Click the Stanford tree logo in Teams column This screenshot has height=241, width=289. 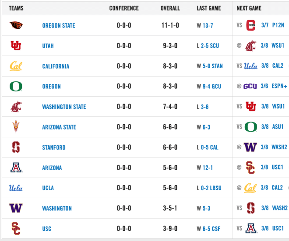[16, 147]
